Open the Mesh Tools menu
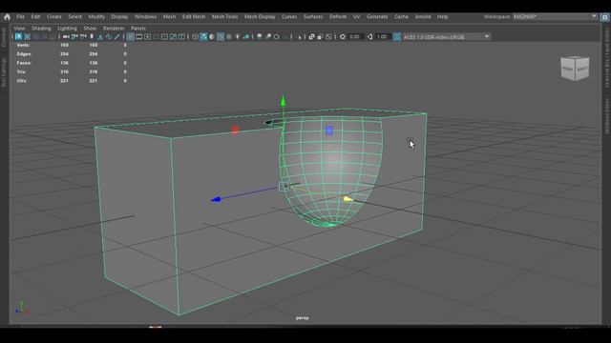Screen dimensions: 611x343 [225, 17]
